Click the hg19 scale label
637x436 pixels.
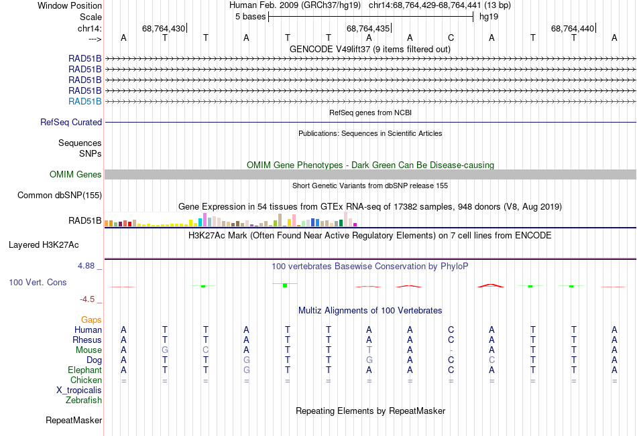[489, 17]
